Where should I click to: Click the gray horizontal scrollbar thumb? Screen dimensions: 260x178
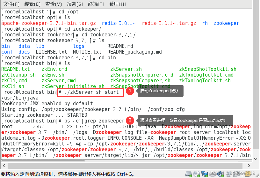click(x=125, y=166)
